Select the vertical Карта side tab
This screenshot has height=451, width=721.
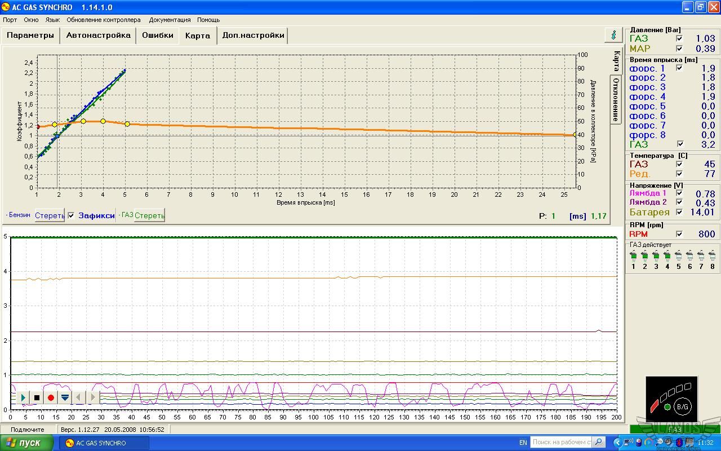pyautogui.click(x=616, y=60)
